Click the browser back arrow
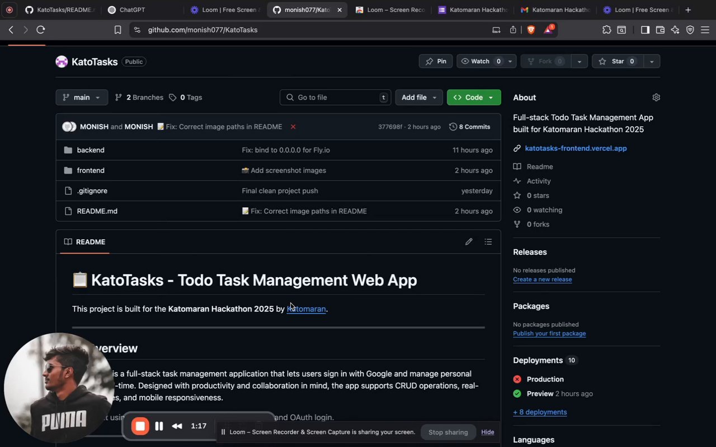This screenshot has height=447, width=716. tap(11, 30)
